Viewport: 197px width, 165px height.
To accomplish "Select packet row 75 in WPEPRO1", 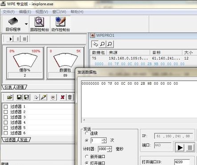I will click(x=144, y=58).
